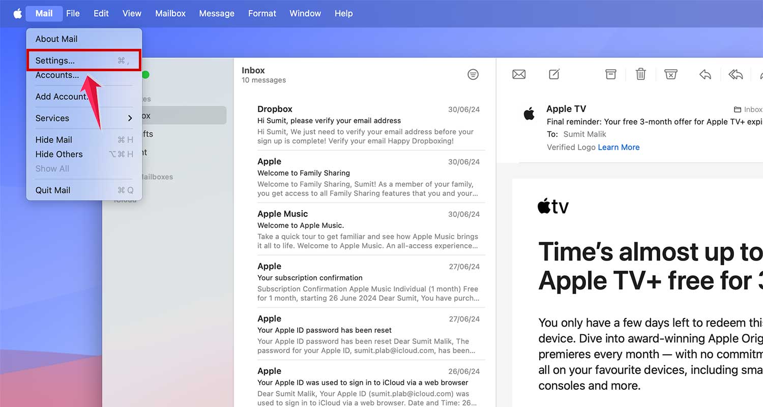Open the Mailbox menu
This screenshot has height=407, width=763.
170,13
